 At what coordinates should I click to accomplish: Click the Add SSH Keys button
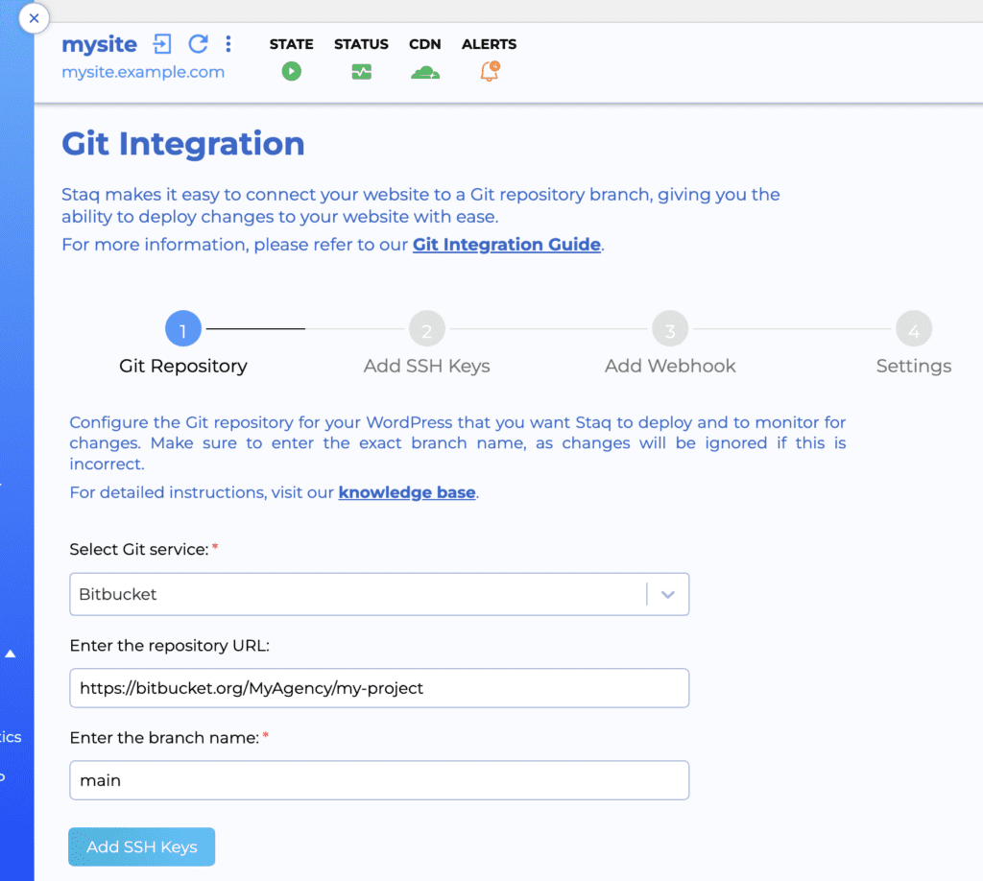click(142, 846)
